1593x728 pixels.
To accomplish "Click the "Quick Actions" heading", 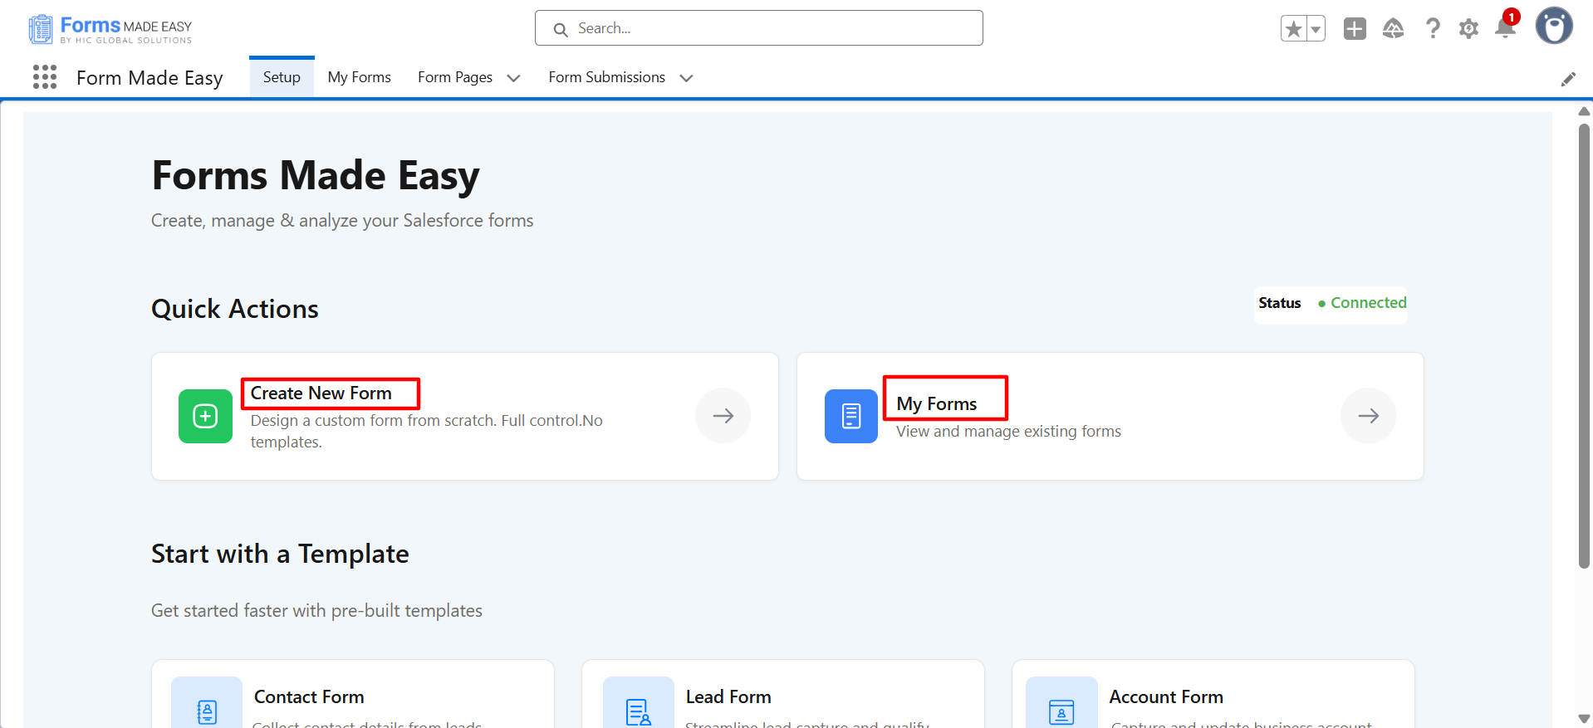I will coord(235,309).
